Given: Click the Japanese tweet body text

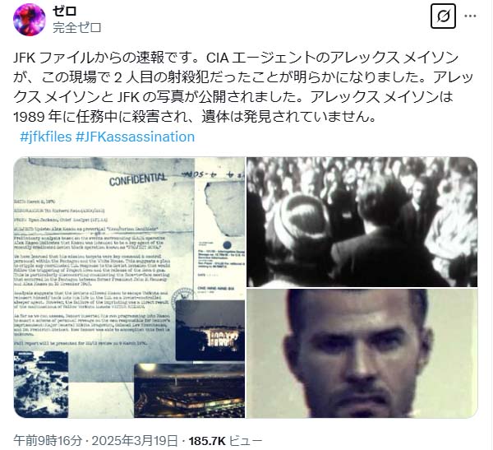Looking at the screenshot, I should 242,87.
